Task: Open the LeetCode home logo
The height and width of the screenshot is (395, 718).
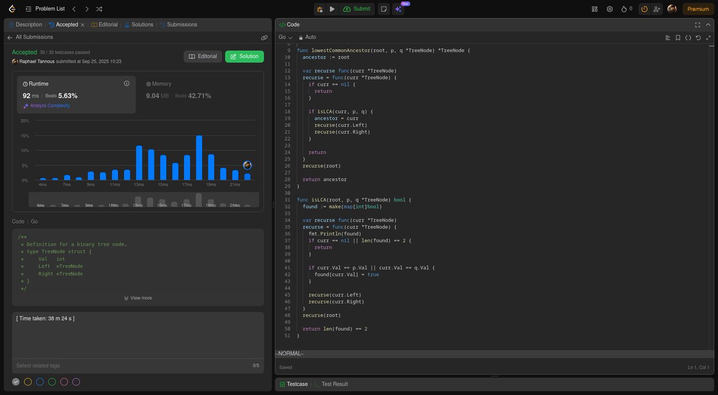Action: click(x=12, y=9)
